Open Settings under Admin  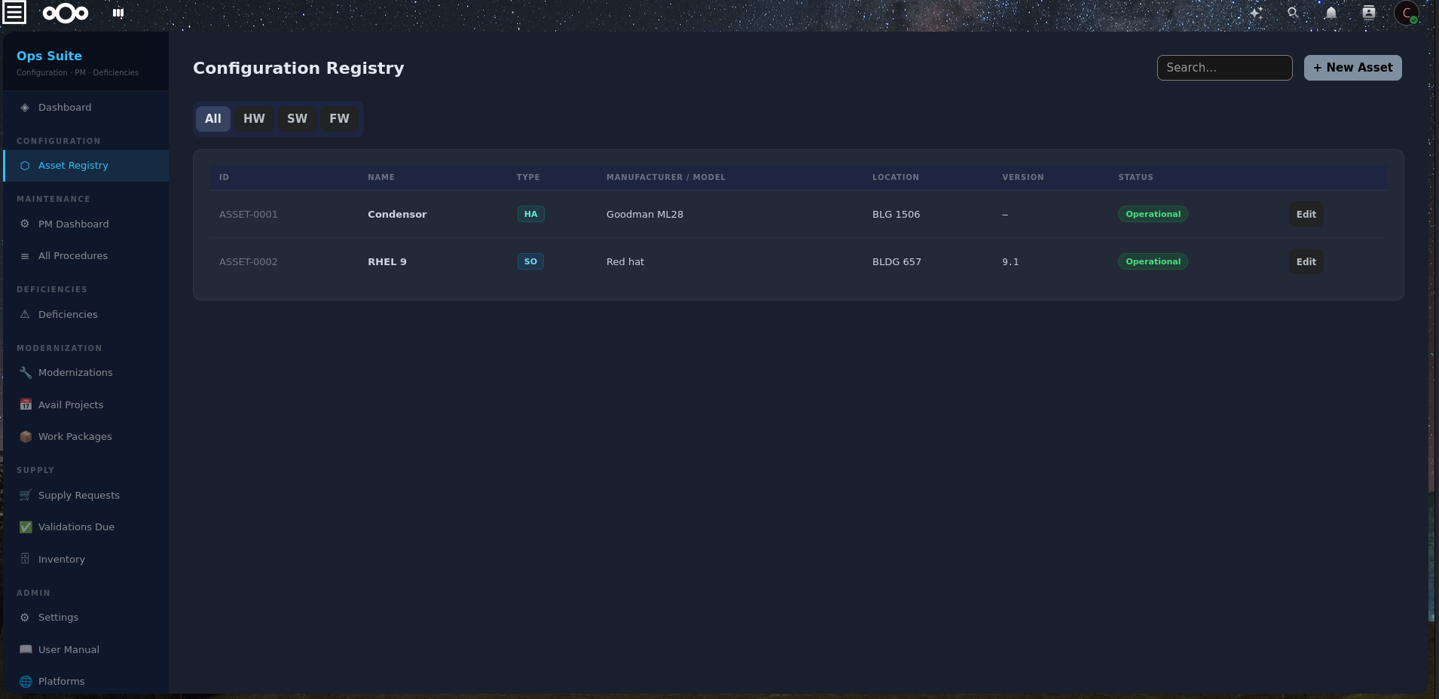(x=86, y=618)
